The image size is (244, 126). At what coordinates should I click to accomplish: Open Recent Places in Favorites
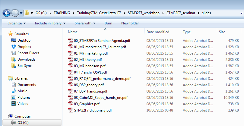click(28, 53)
